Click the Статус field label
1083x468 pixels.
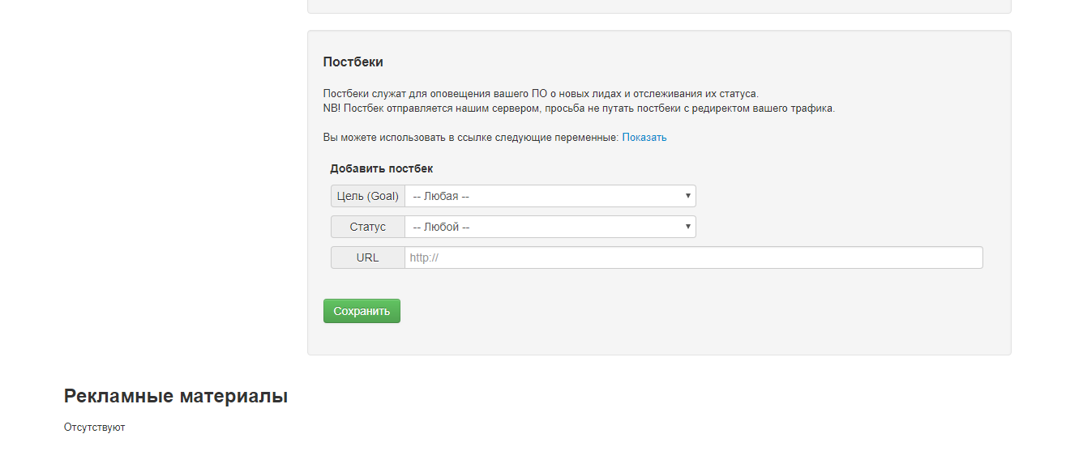[x=366, y=227]
